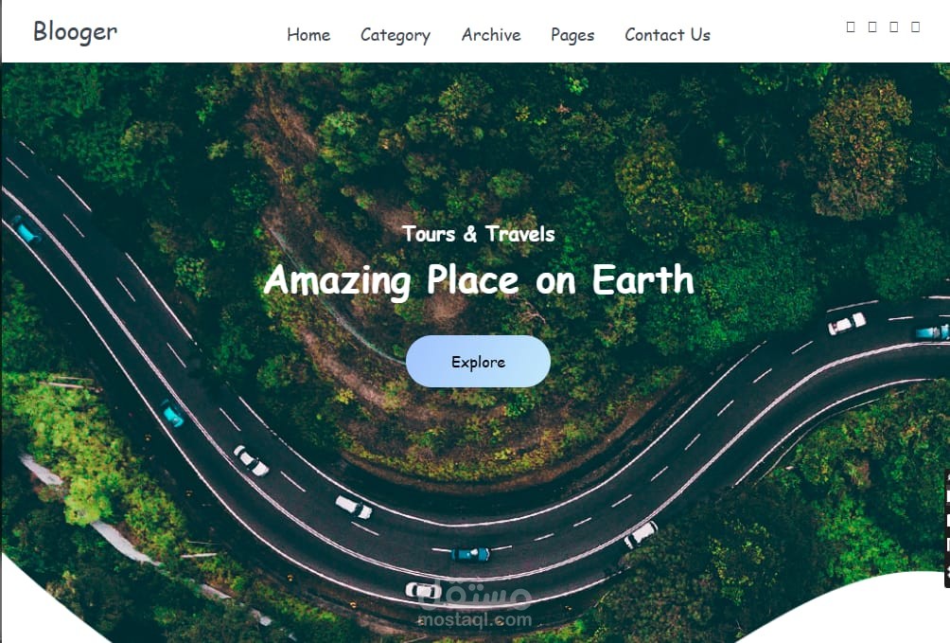Image resolution: width=950 pixels, height=643 pixels.
Task: Click the last social icon in header
Action: (x=916, y=27)
